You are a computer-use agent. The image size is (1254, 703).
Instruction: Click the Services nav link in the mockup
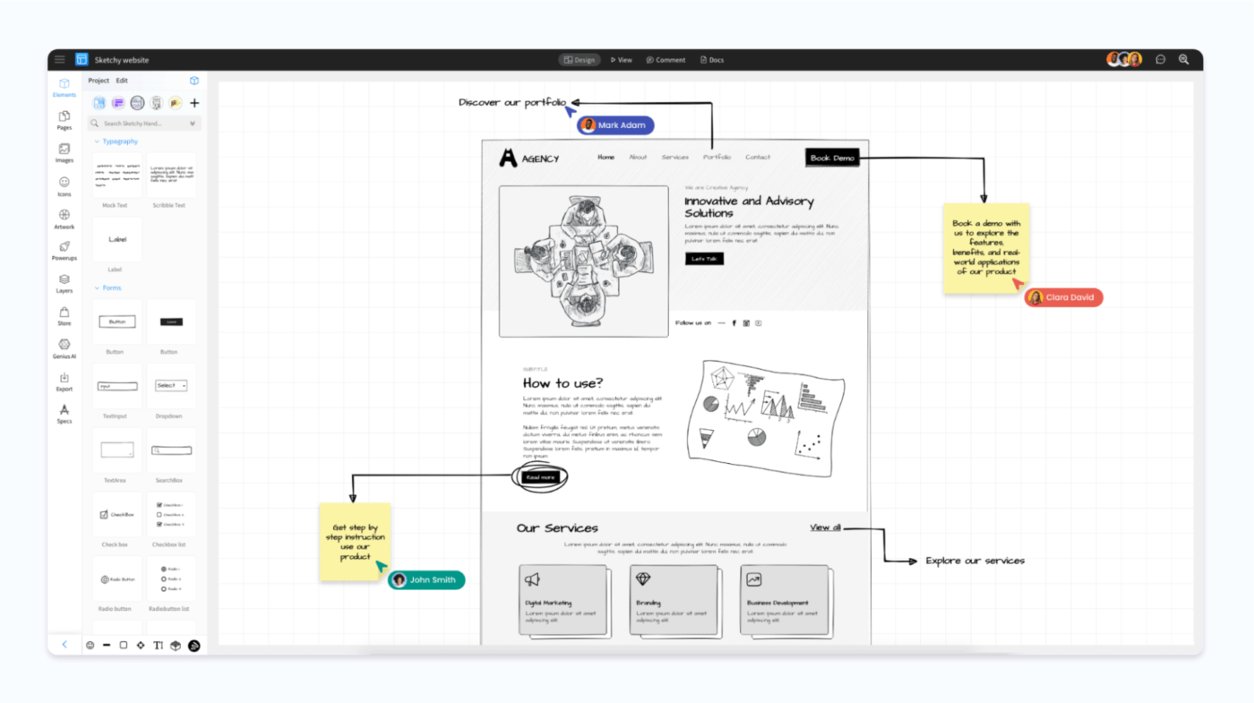675,158
